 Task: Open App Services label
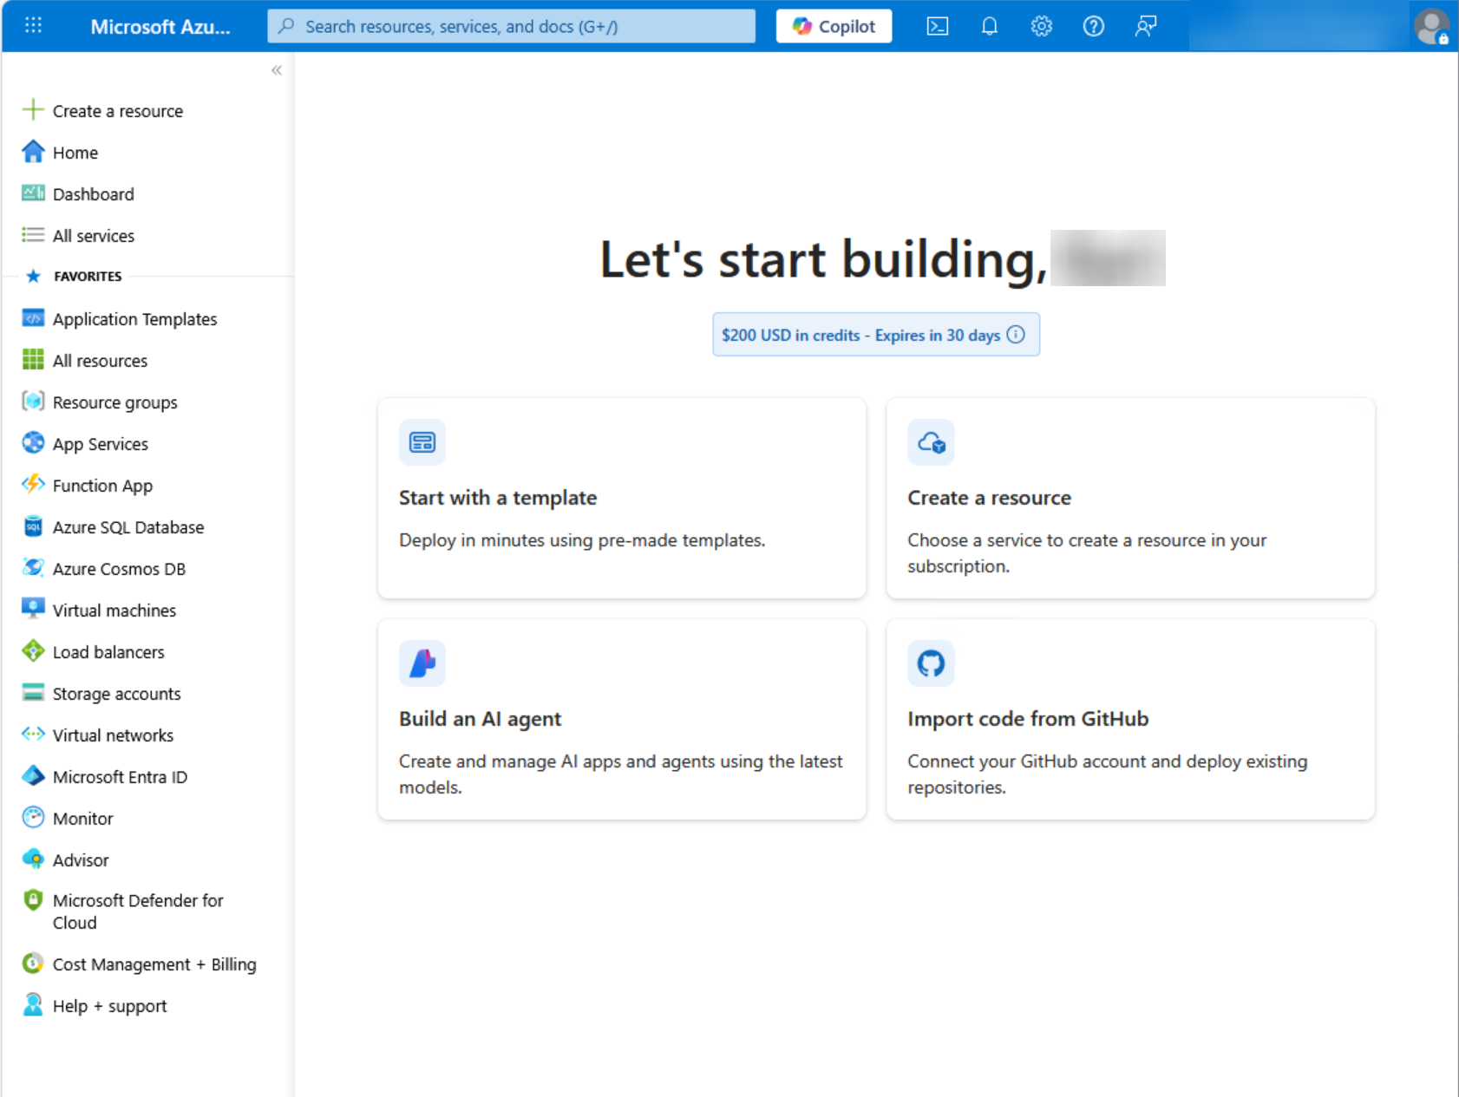point(101,444)
